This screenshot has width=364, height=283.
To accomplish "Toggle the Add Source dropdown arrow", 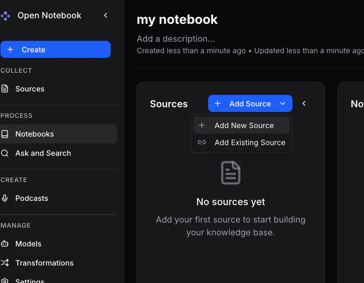I will (x=283, y=103).
